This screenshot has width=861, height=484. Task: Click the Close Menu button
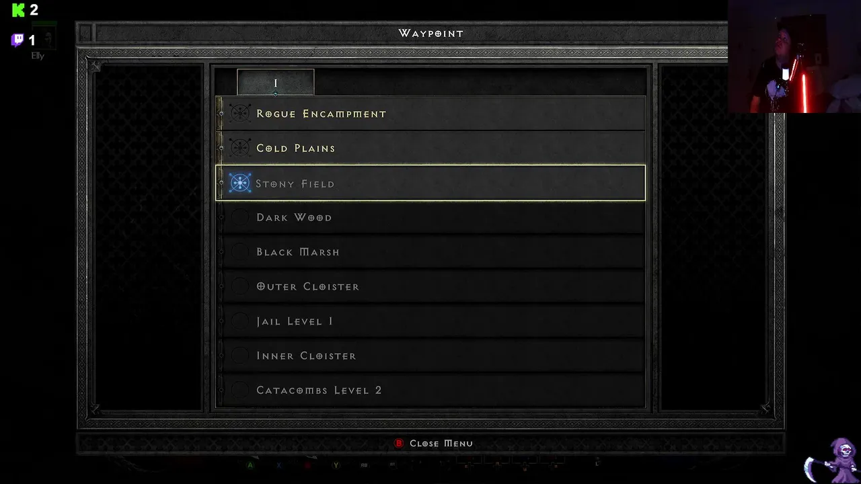pos(434,443)
